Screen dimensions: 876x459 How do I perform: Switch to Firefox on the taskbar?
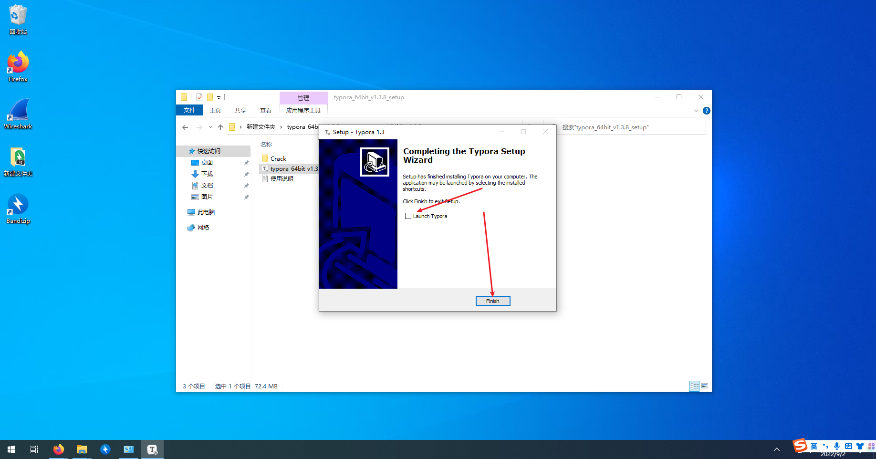(x=58, y=449)
